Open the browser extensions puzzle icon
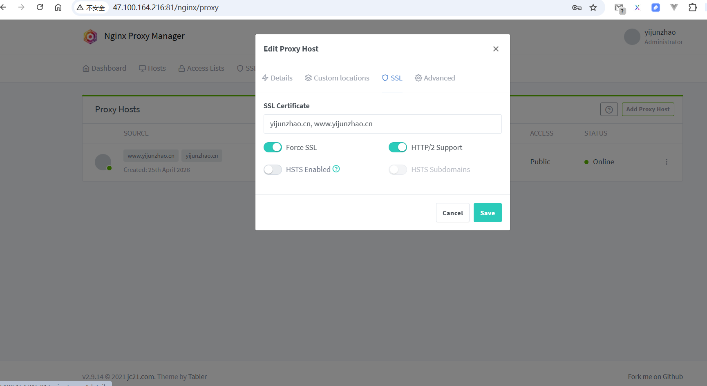707x386 pixels. (692, 7)
